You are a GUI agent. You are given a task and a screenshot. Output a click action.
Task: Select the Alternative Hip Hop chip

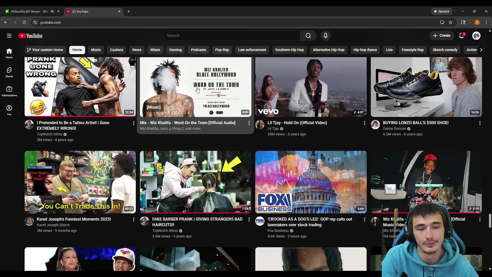click(329, 50)
